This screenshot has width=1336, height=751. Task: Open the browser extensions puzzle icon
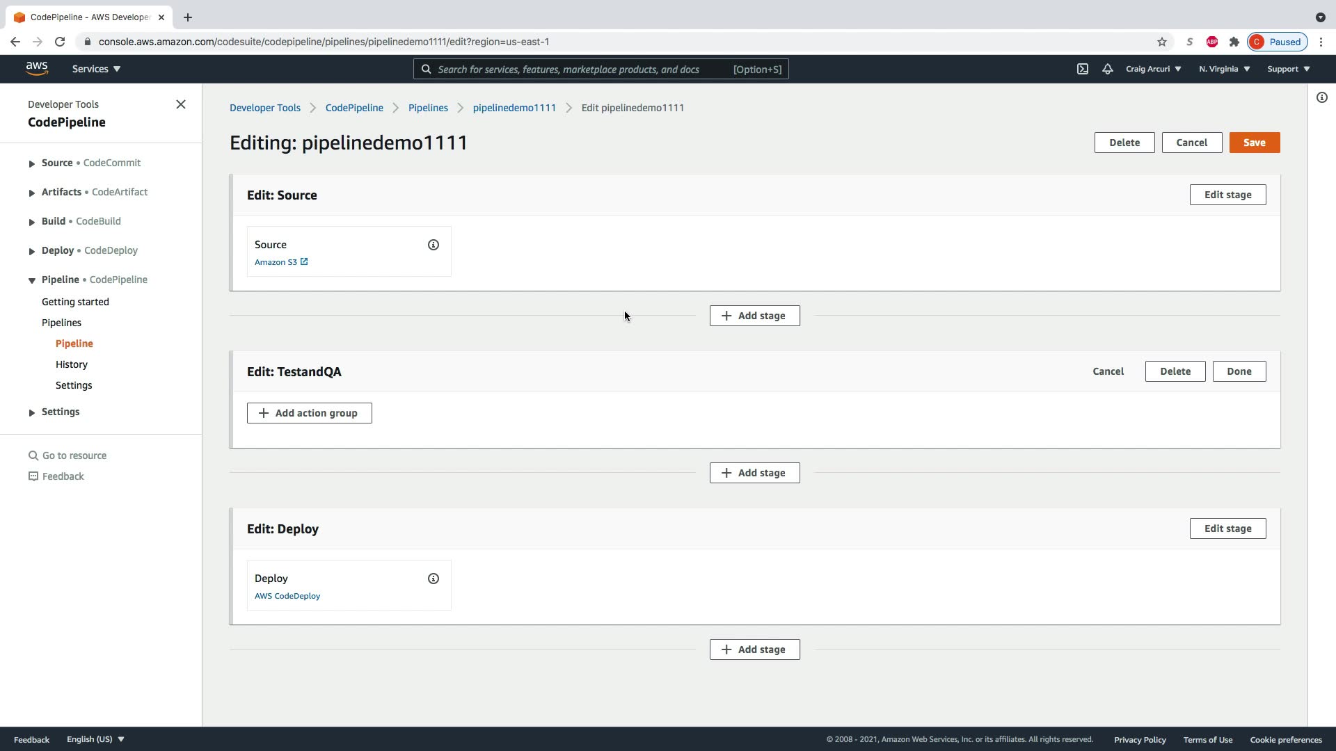pos(1234,42)
